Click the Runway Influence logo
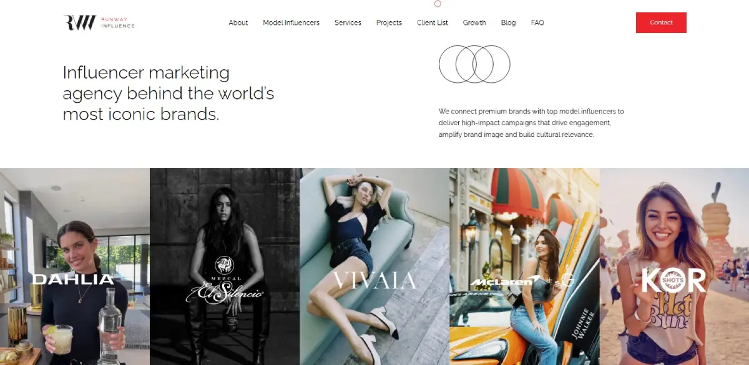749x365 pixels. tap(99, 22)
